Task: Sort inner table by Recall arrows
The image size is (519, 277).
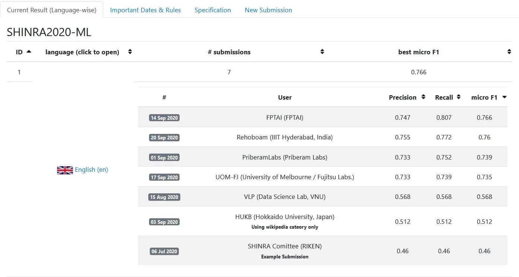Action: pos(459,97)
